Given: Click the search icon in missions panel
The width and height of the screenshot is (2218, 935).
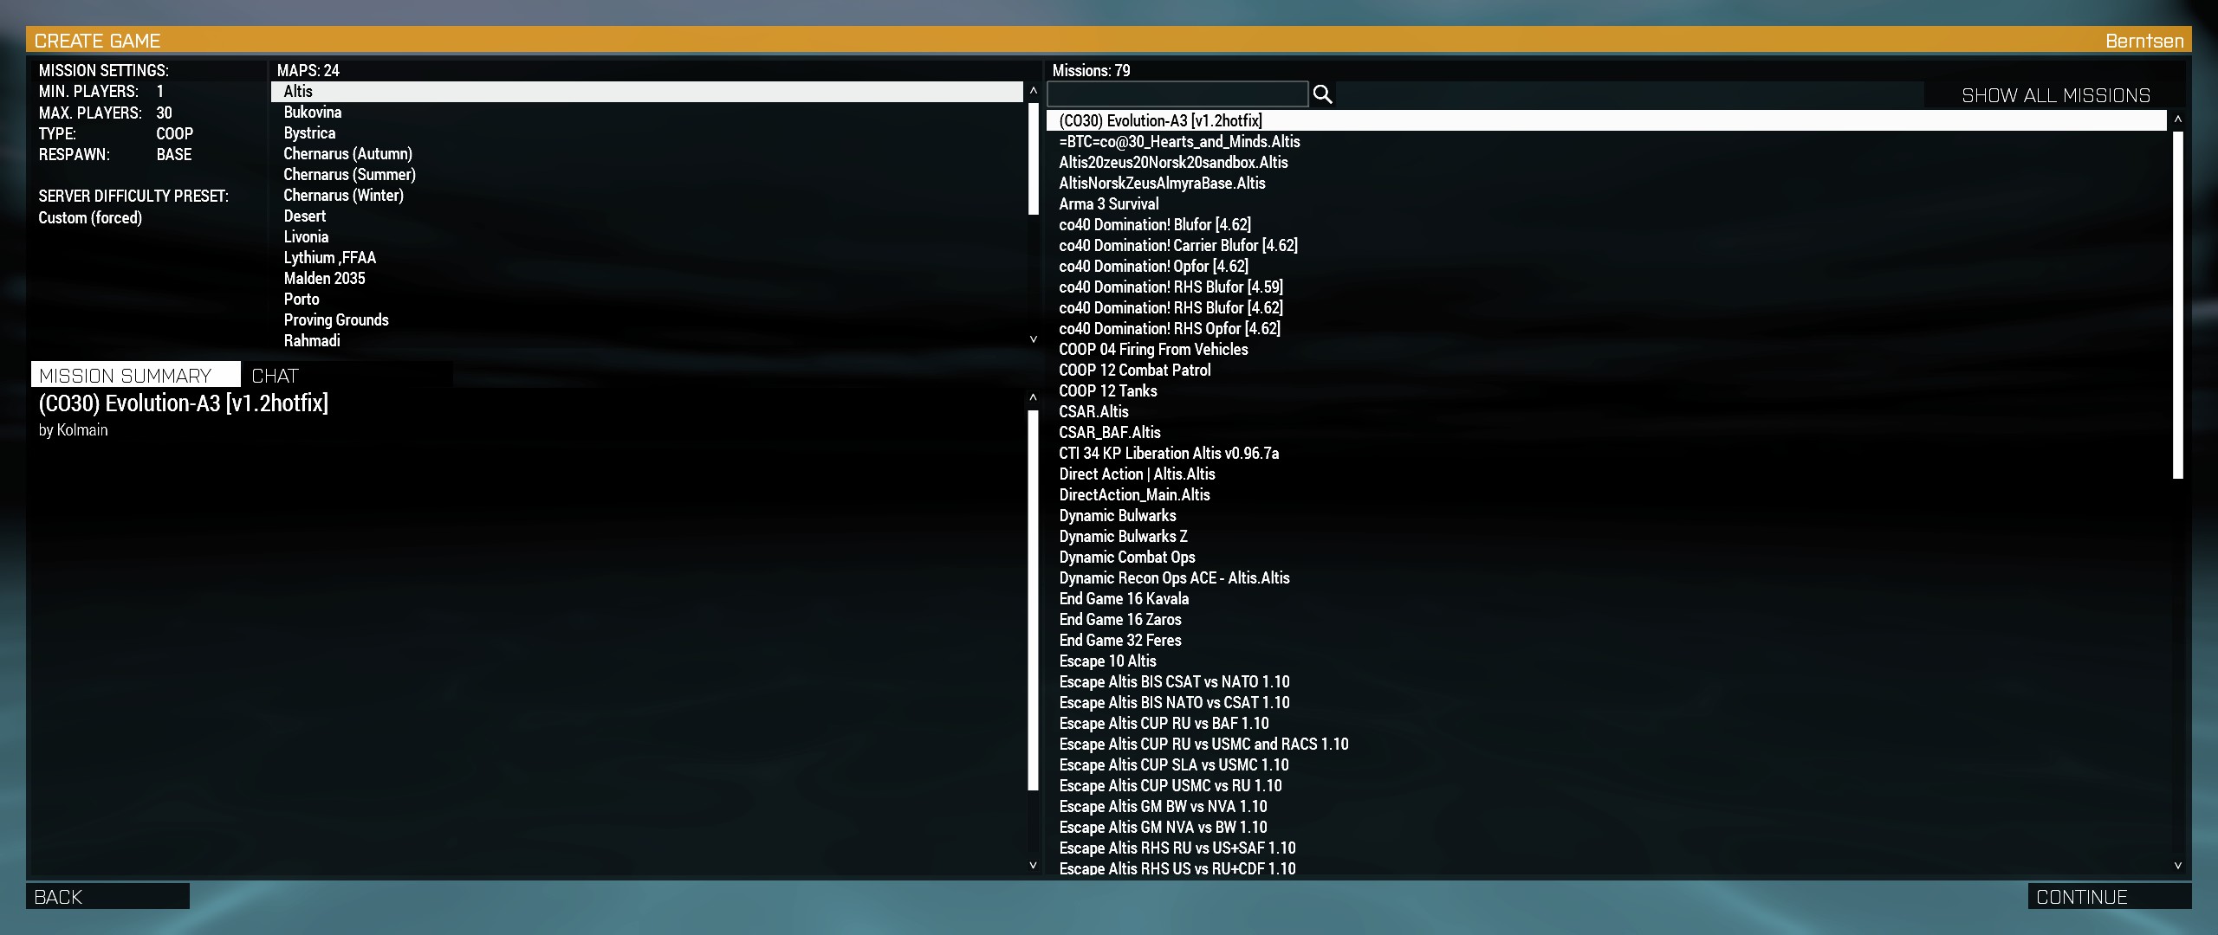Looking at the screenshot, I should (1323, 94).
